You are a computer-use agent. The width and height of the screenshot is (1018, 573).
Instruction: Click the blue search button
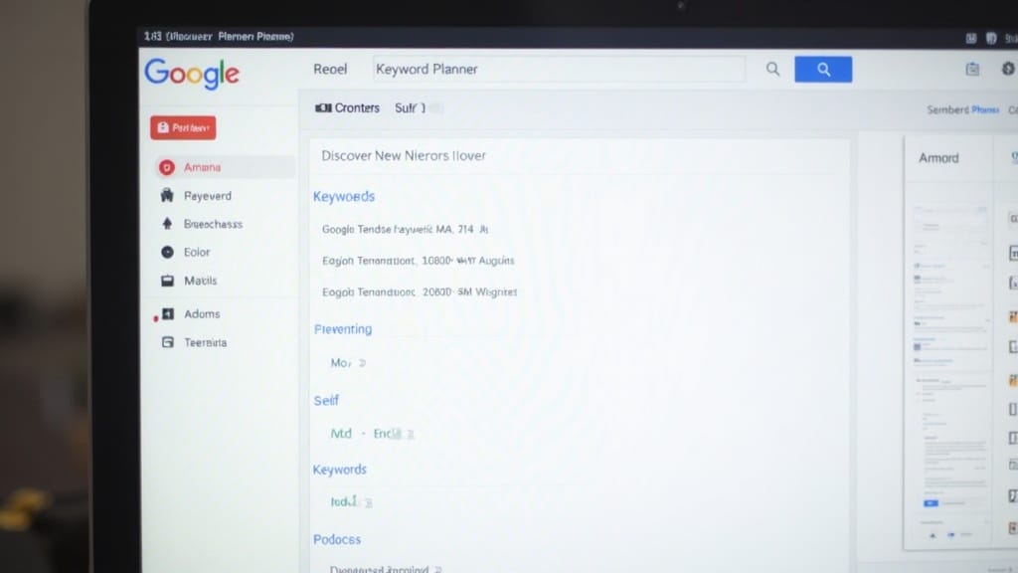(x=822, y=70)
